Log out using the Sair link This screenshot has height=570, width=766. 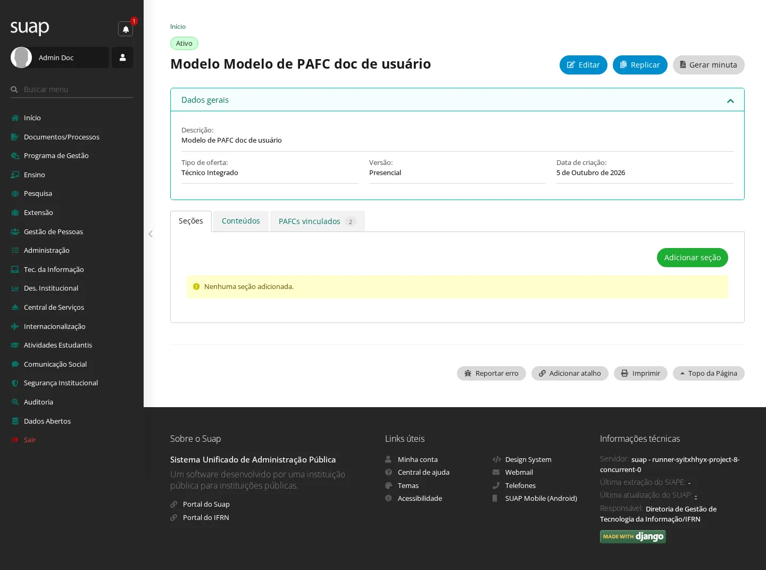point(30,440)
